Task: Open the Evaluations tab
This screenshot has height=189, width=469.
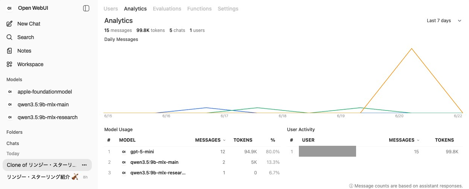Action: tap(167, 9)
